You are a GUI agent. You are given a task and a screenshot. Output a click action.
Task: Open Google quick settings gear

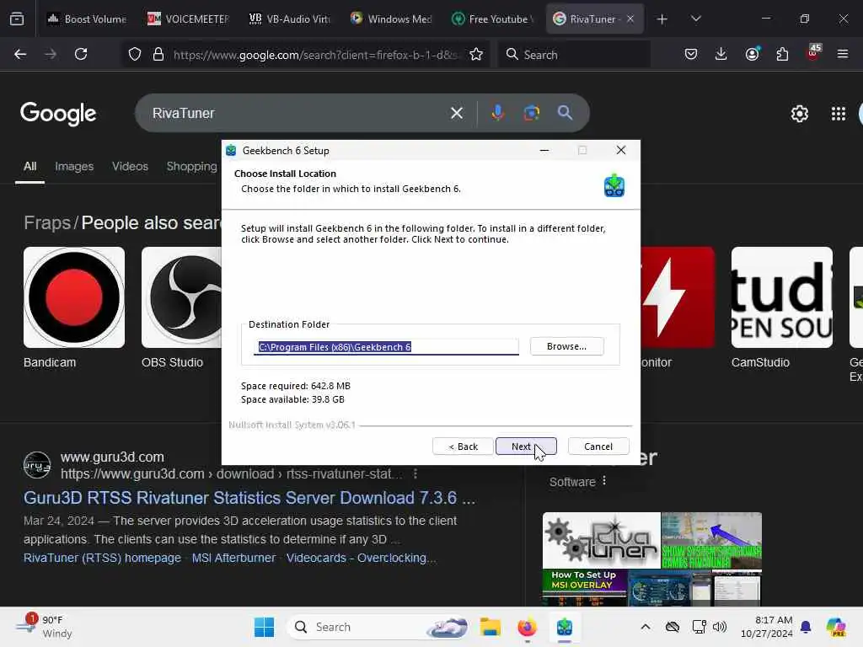coord(799,114)
